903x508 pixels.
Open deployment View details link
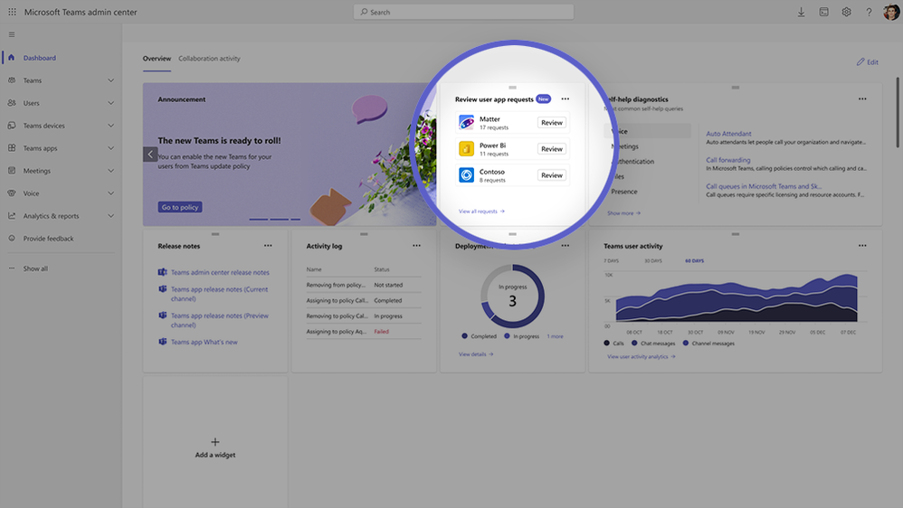(476, 354)
